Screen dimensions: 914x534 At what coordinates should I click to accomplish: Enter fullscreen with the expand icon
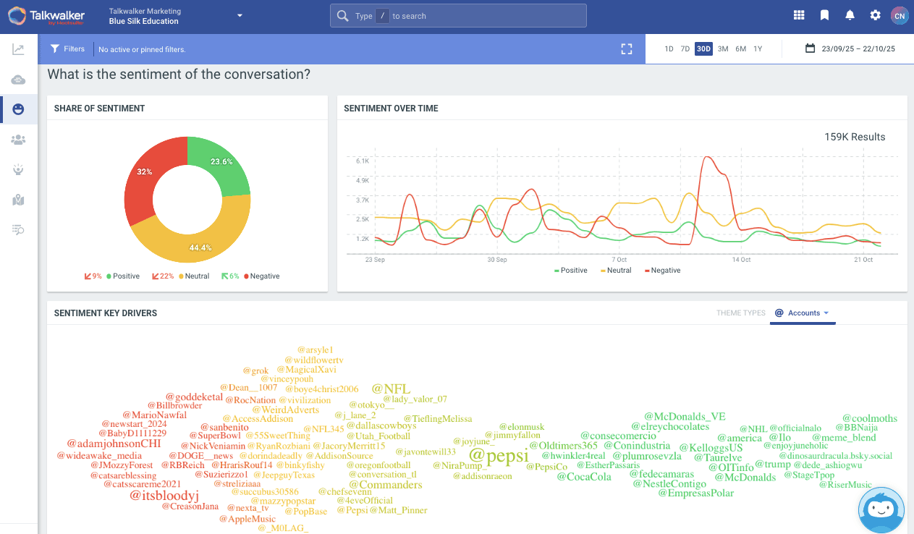tap(627, 49)
